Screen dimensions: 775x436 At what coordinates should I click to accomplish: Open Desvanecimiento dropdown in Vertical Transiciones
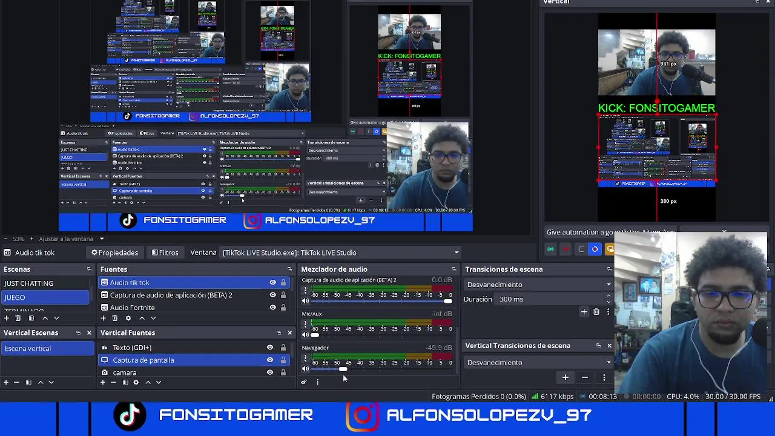[539, 362]
